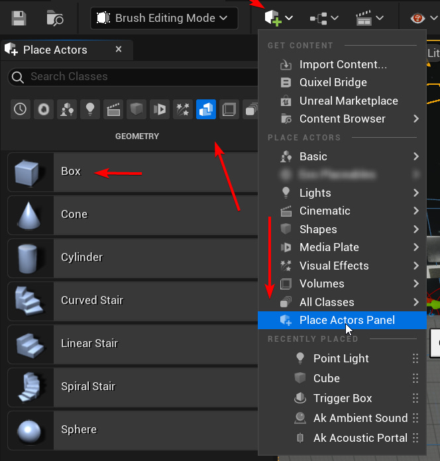Screen dimensions: 440x461
Task: Click the Ak Acoustic Portal icon
Action: [x=300, y=438]
